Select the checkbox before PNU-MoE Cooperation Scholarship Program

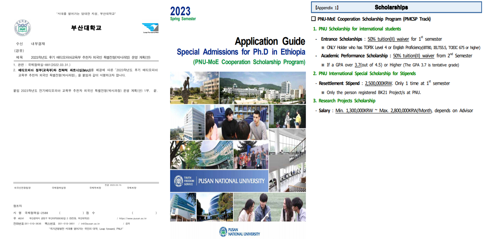point(314,19)
